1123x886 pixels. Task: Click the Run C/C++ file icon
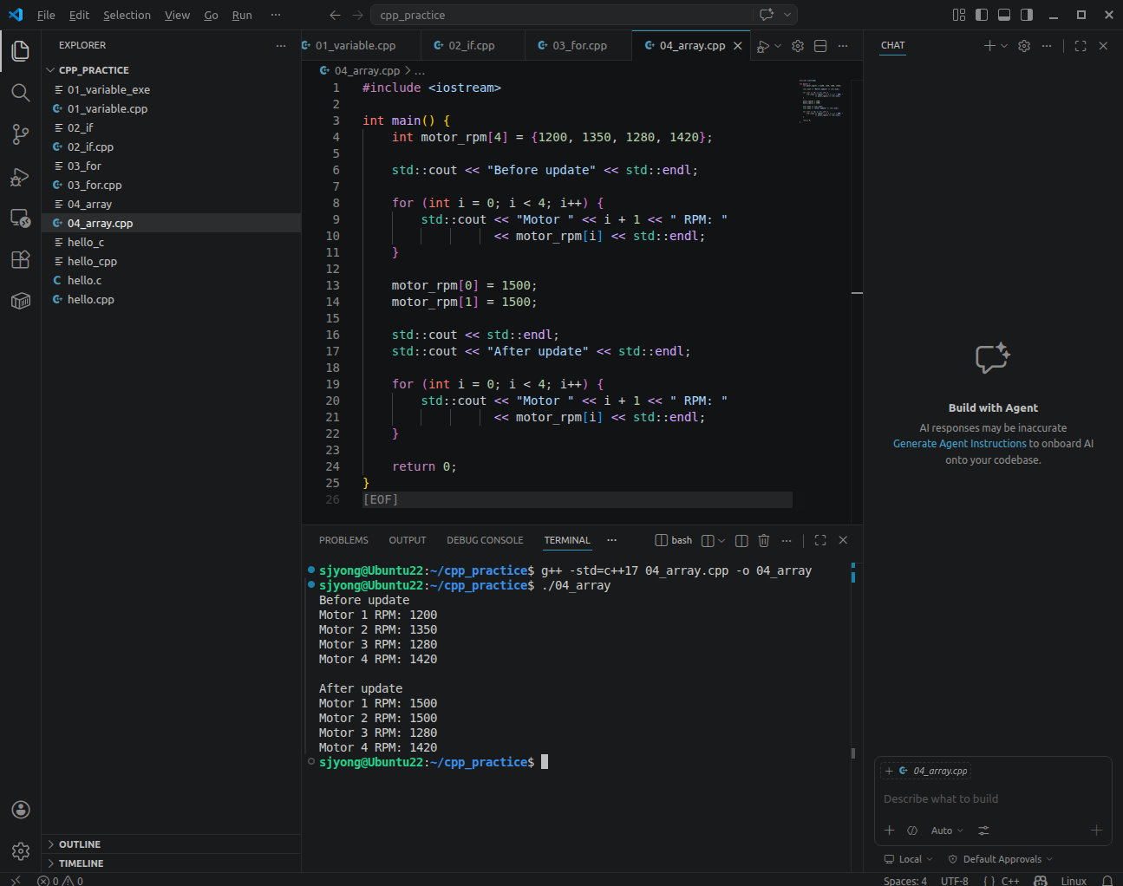click(762, 46)
